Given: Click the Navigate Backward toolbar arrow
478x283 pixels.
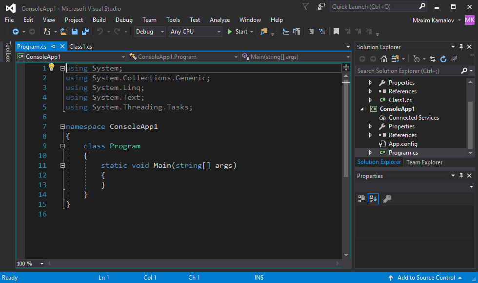Looking at the screenshot, I should (16, 32).
